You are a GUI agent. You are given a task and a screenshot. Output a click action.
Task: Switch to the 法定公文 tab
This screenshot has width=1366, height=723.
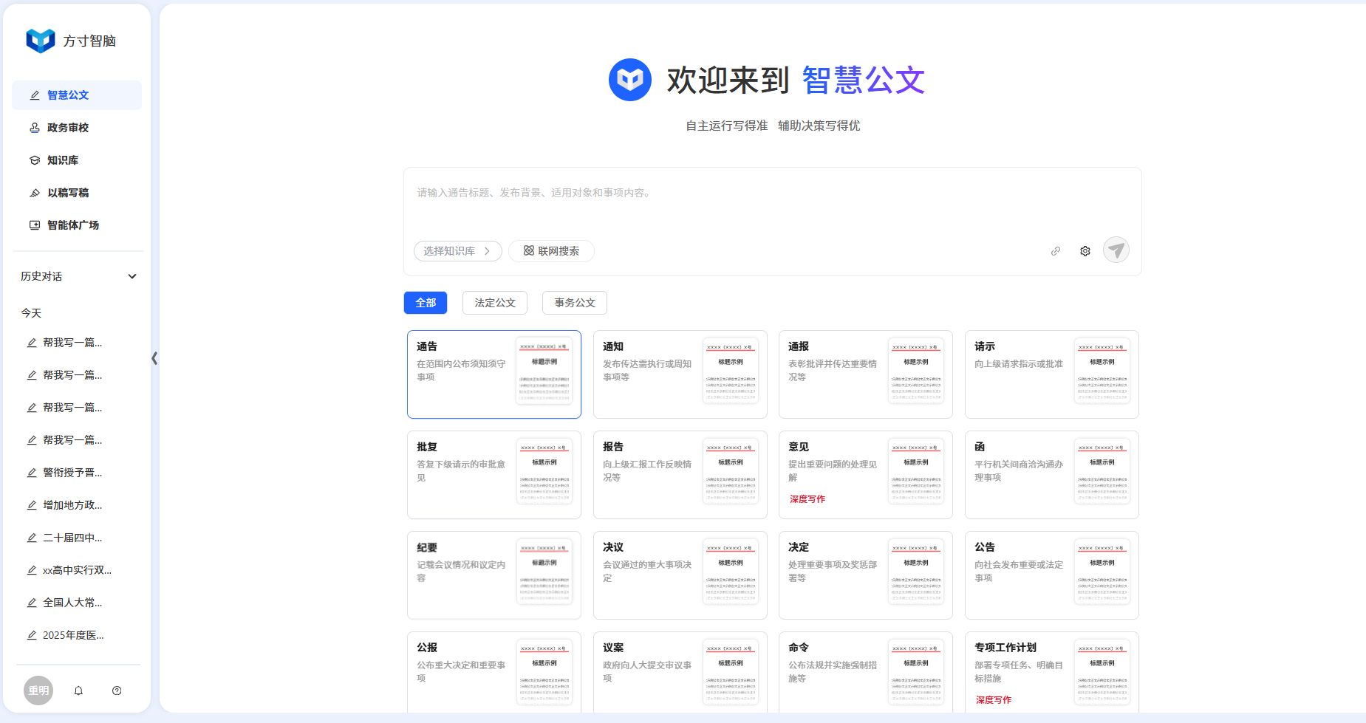[x=495, y=303]
